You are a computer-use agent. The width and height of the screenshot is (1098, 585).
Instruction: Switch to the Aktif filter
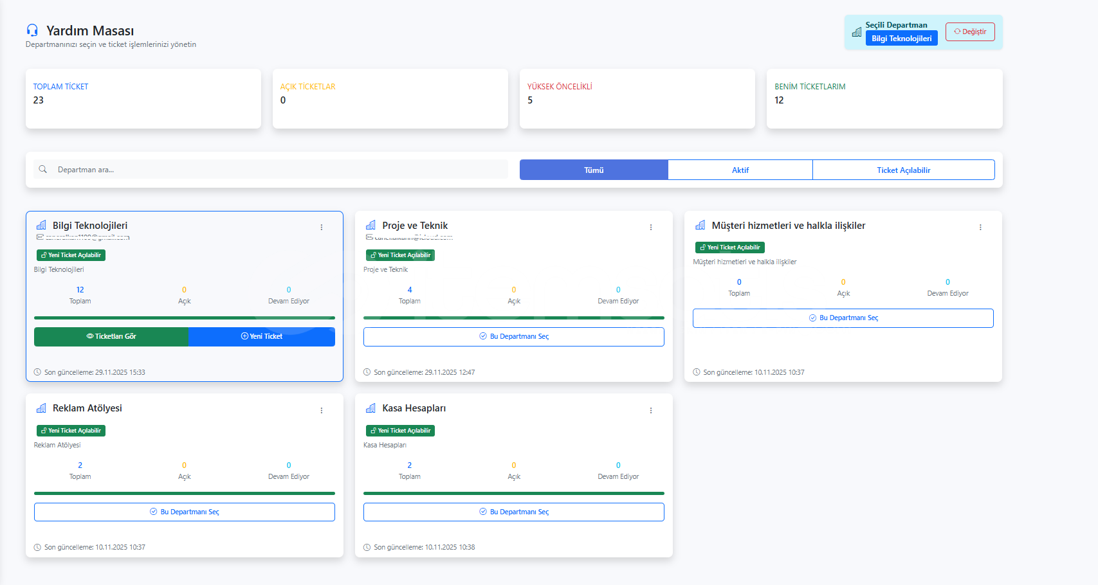click(x=740, y=170)
